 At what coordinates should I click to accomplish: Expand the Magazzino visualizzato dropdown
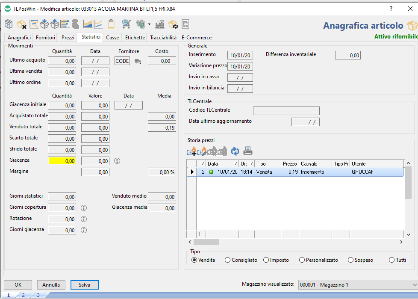(414, 285)
